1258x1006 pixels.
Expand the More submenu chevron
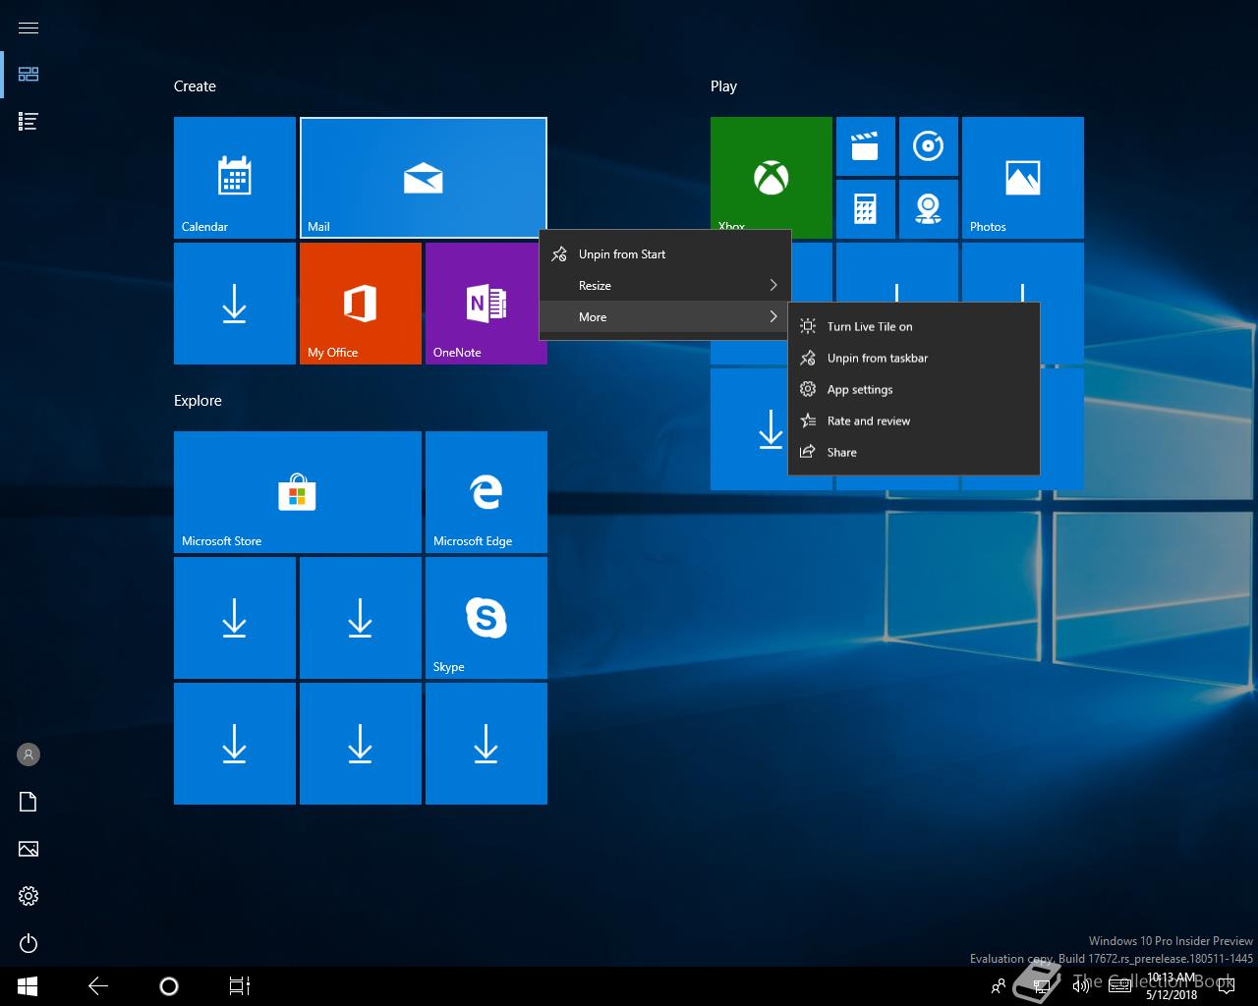coord(773,317)
